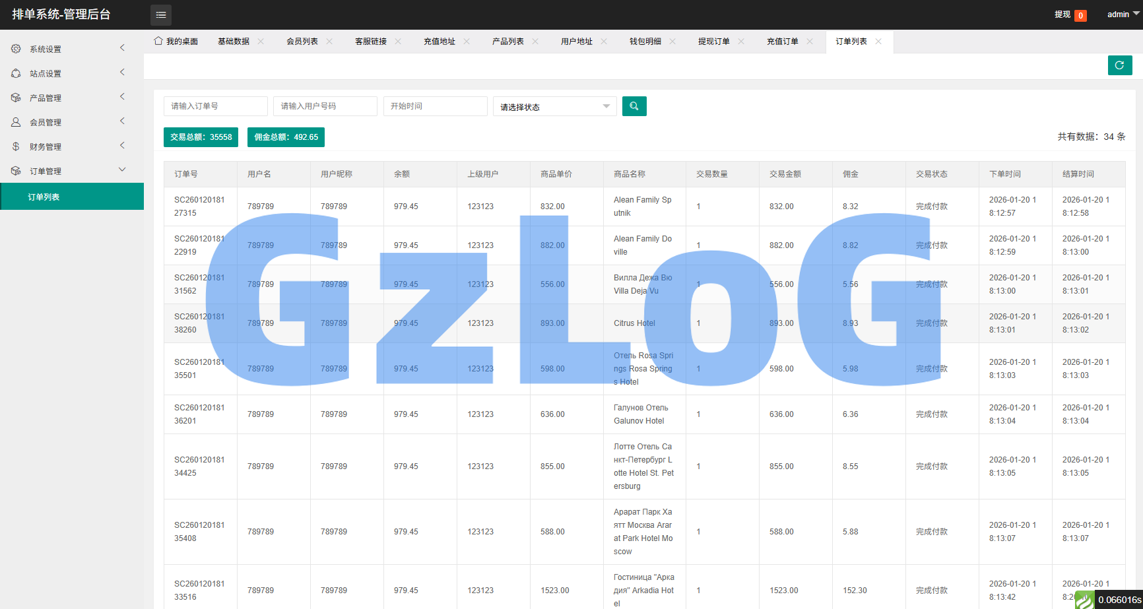Viewport: 1143px width, 609px height.
Task: Switch to the 提现订单 tab
Action: [x=713, y=42]
